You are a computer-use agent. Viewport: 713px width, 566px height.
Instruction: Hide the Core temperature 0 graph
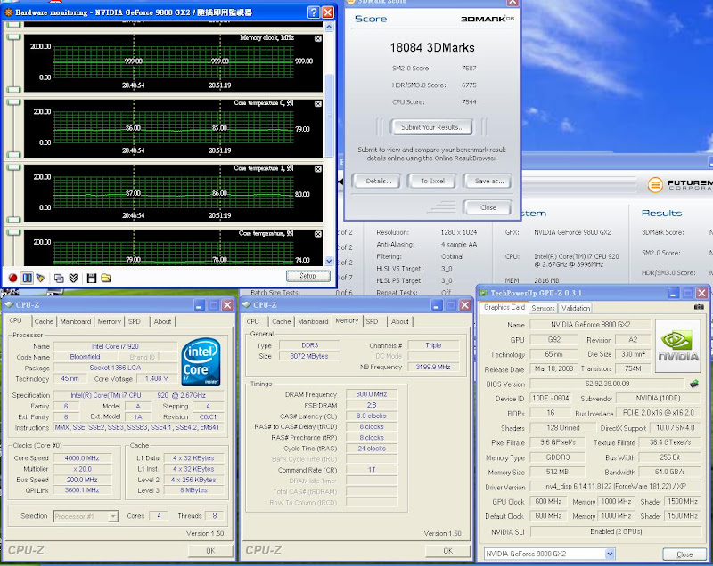click(x=318, y=104)
